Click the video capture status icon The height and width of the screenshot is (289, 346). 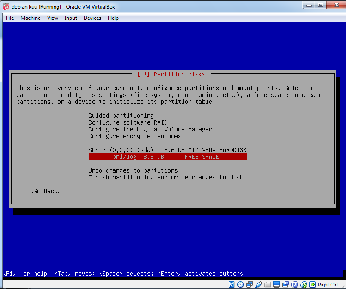(x=285, y=285)
